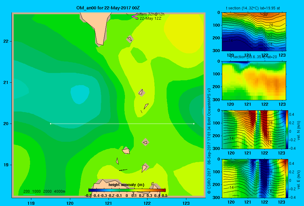Select the right endpoint of the white section line
The image size is (304, 206).
[x=194, y=124]
